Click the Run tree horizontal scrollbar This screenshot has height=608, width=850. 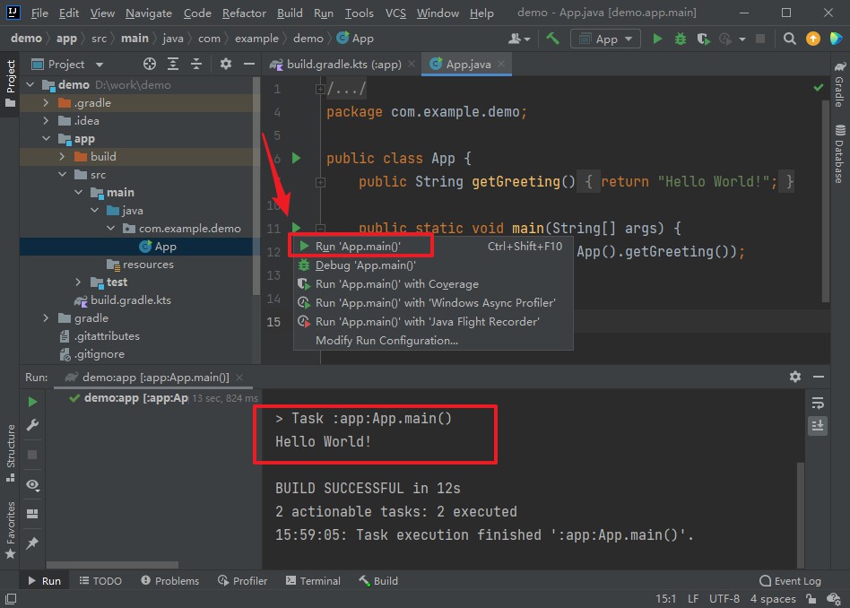(x=112, y=565)
